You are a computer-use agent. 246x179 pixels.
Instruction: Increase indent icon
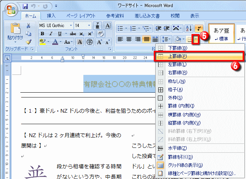tap(166, 28)
